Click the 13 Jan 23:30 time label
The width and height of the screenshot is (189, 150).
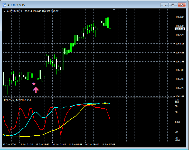point(42,144)
